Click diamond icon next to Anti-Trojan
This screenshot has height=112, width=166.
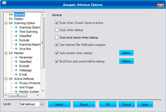16,87
